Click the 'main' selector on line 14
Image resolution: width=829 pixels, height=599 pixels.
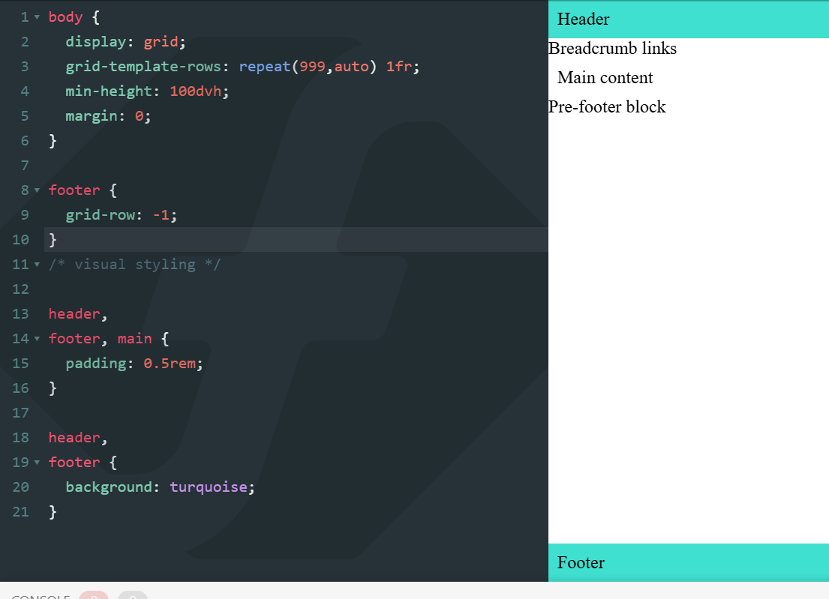[x=135, y=339]
